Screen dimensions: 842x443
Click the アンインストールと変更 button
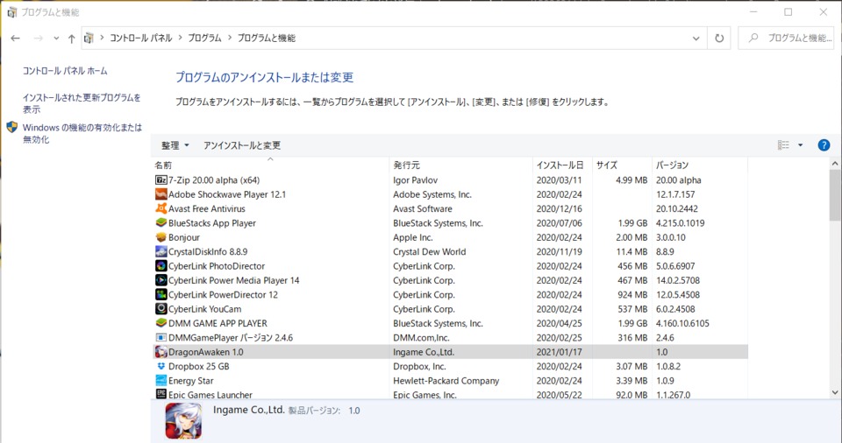coord(242,145)
